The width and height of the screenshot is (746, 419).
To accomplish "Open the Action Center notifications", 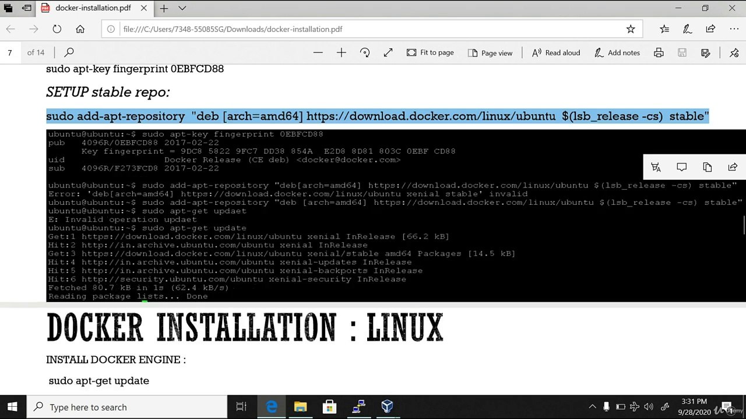I will [x=727, y=407].
